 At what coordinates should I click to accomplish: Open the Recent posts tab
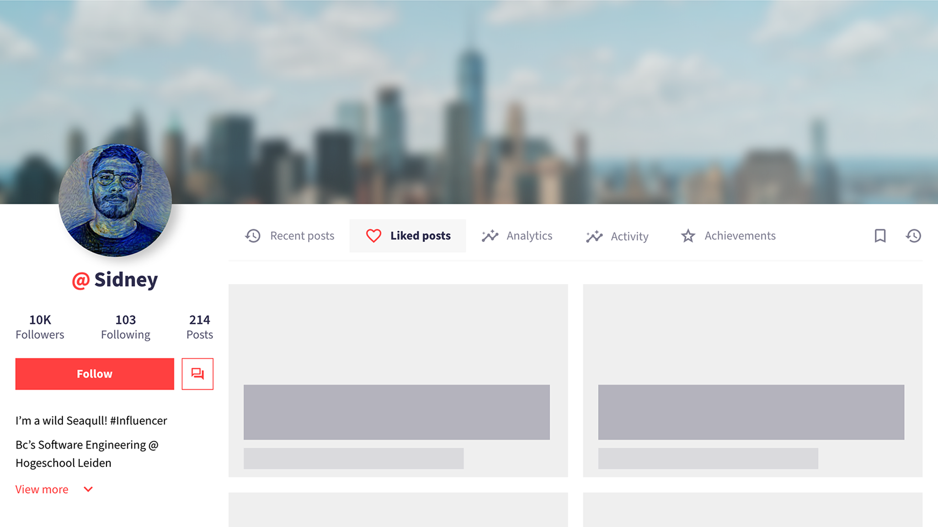(x=302, y=236)
